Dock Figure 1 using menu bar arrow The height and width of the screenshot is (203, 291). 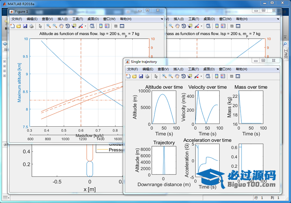162,19
